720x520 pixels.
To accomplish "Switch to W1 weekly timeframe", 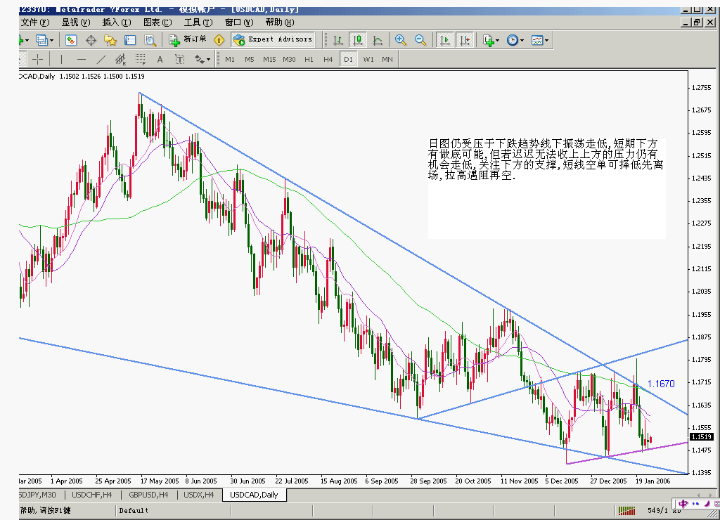I will (368, 59).
